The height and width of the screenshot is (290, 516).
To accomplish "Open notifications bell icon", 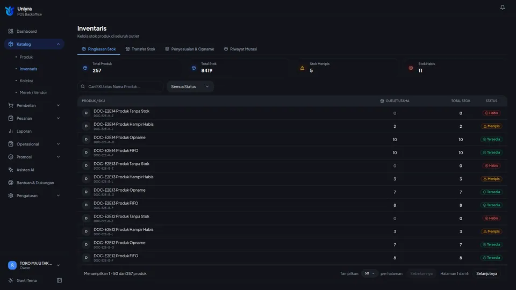I will coord(502,7).
